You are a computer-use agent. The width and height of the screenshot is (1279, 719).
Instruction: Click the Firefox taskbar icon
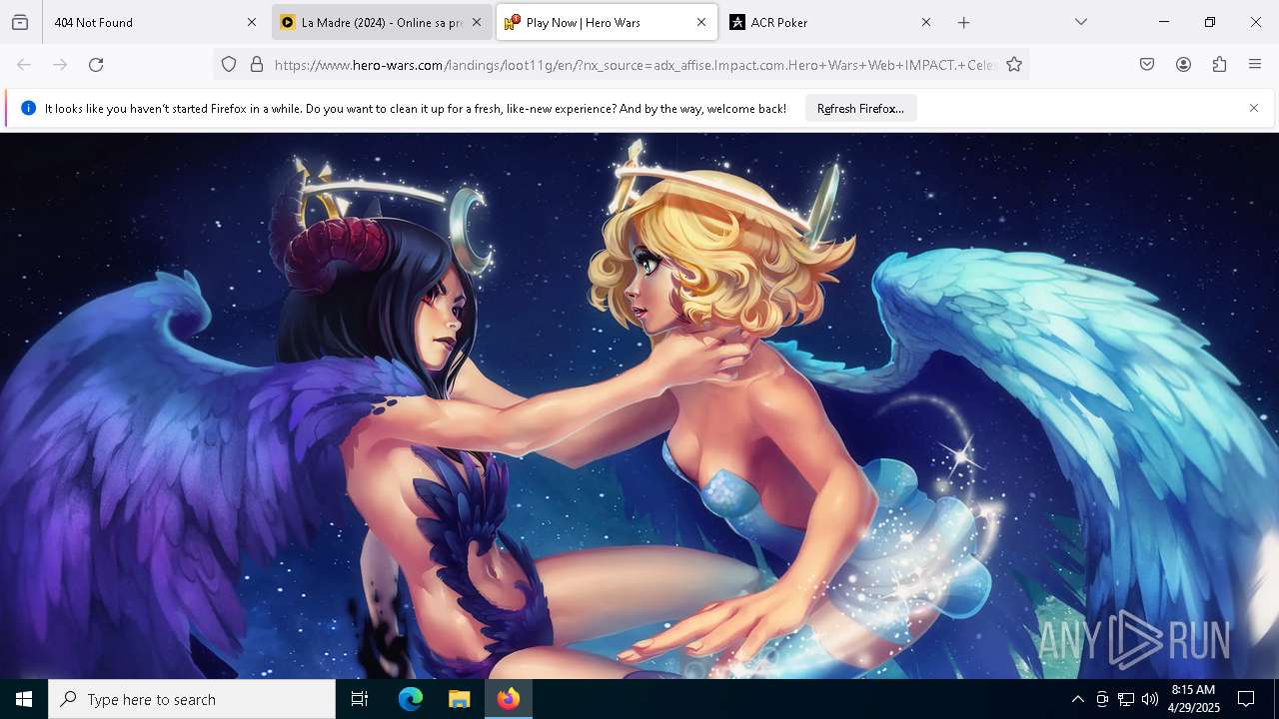(x=509, y=699)
